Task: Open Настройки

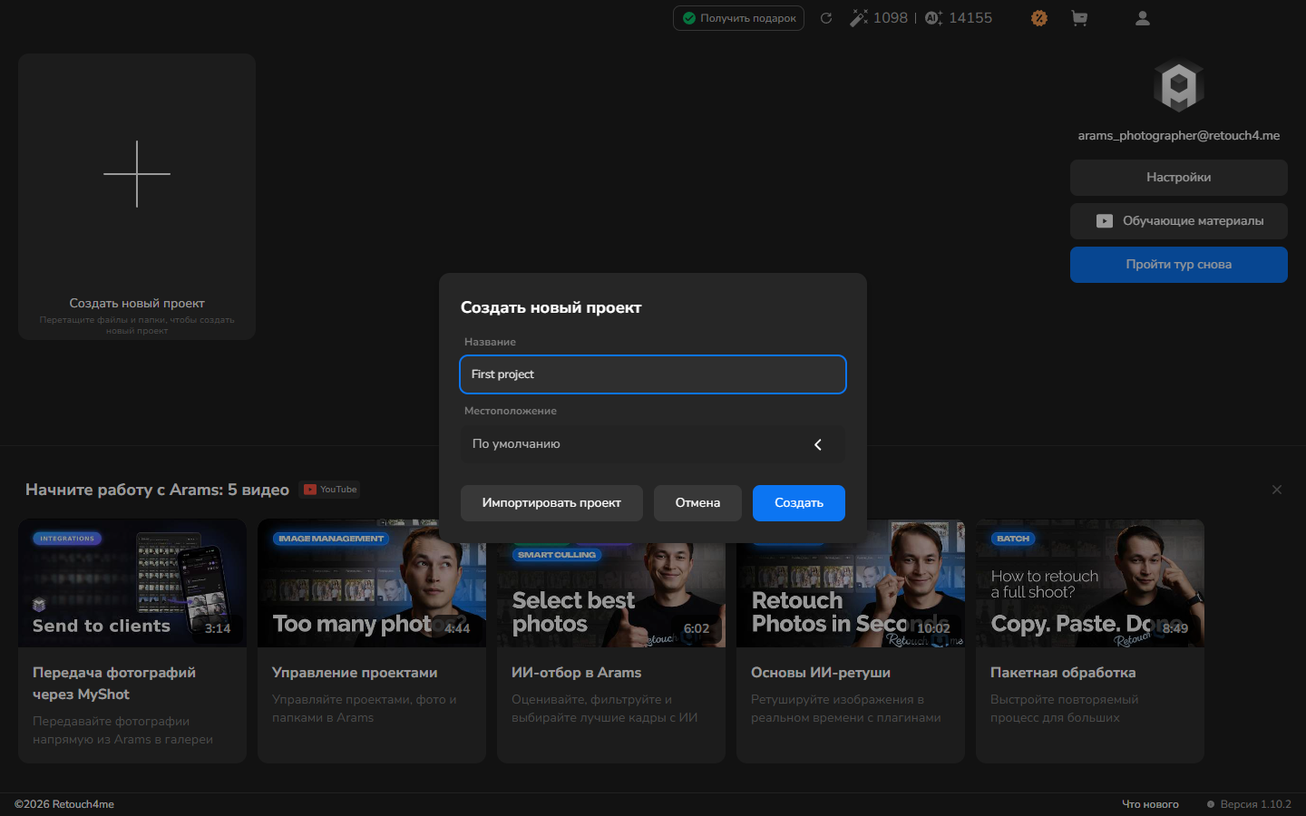Action: click(x=1179, y=178)
